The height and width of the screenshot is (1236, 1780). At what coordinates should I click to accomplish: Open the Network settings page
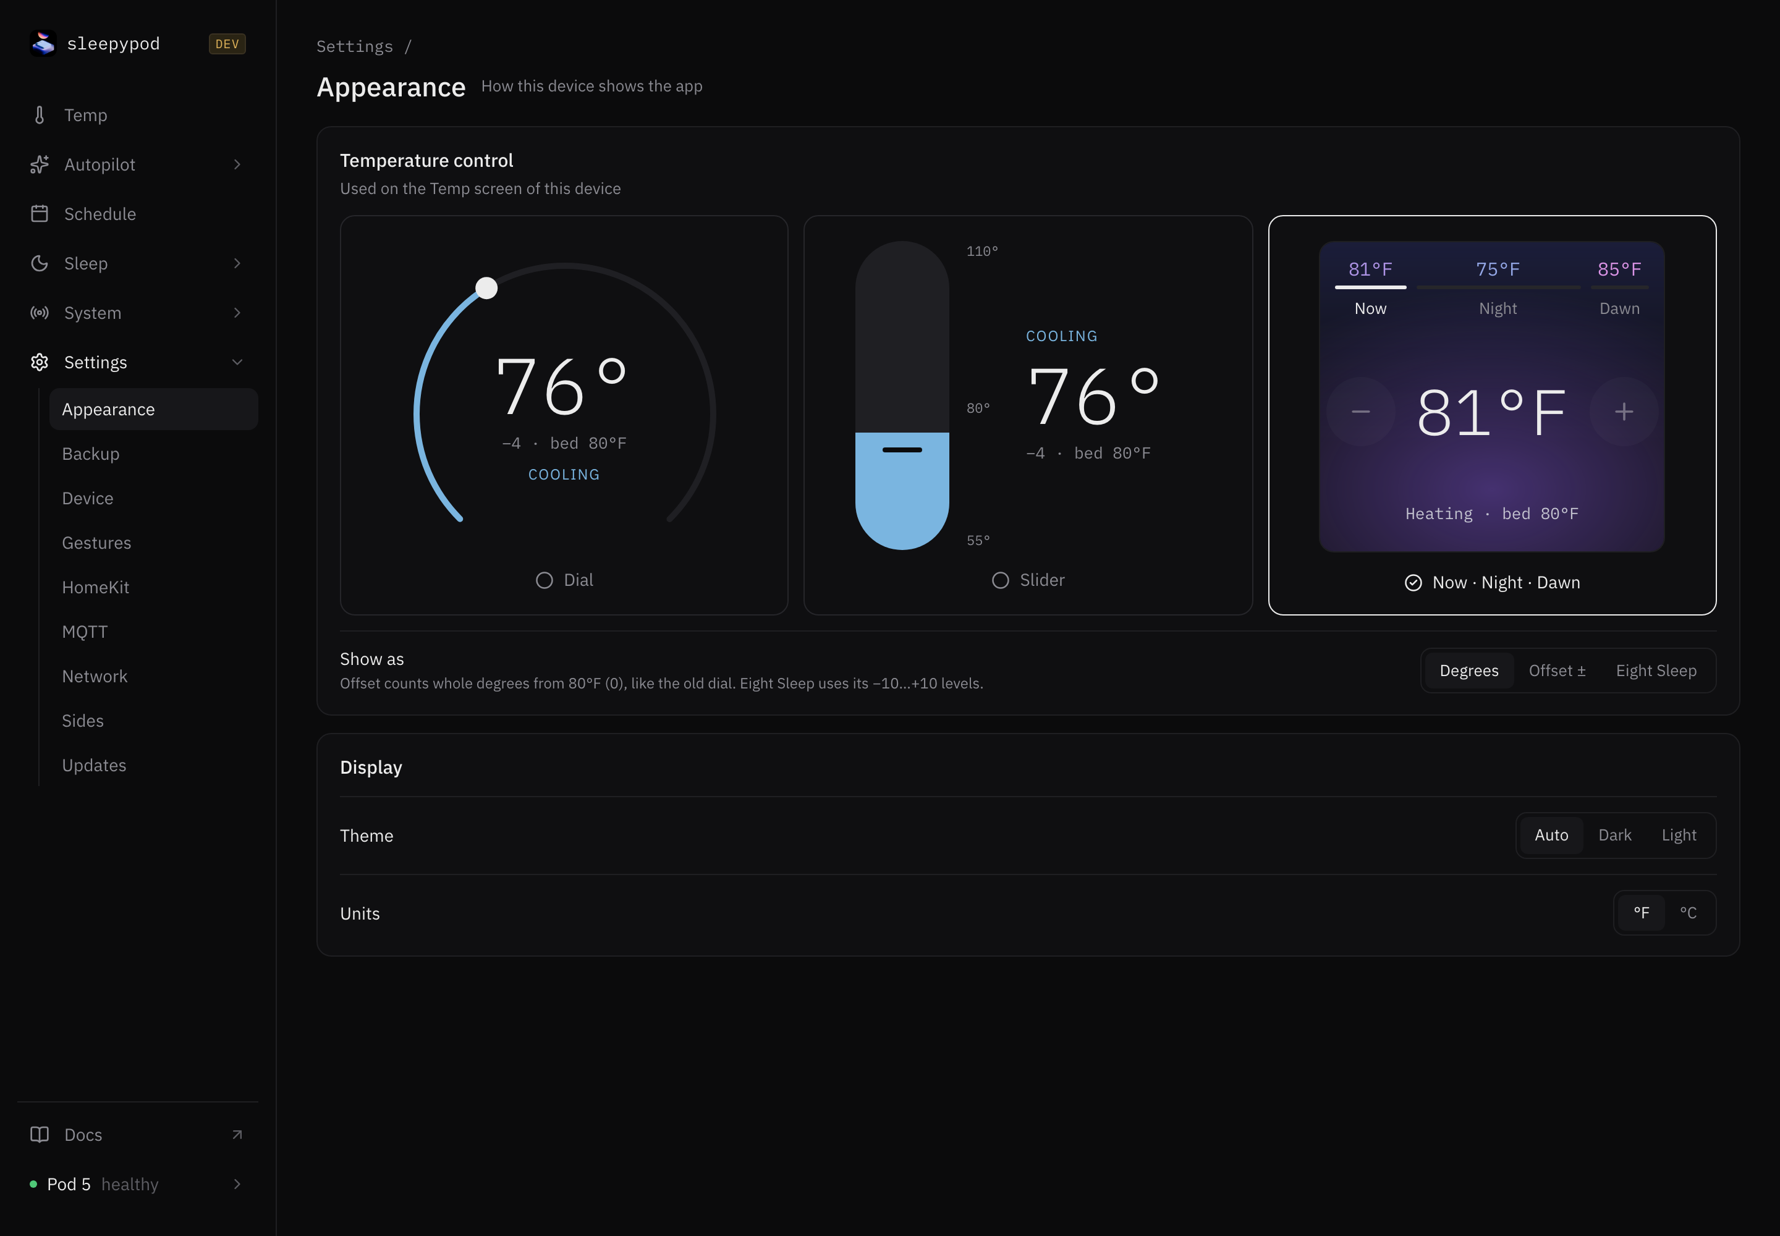(x=153, y=676)
